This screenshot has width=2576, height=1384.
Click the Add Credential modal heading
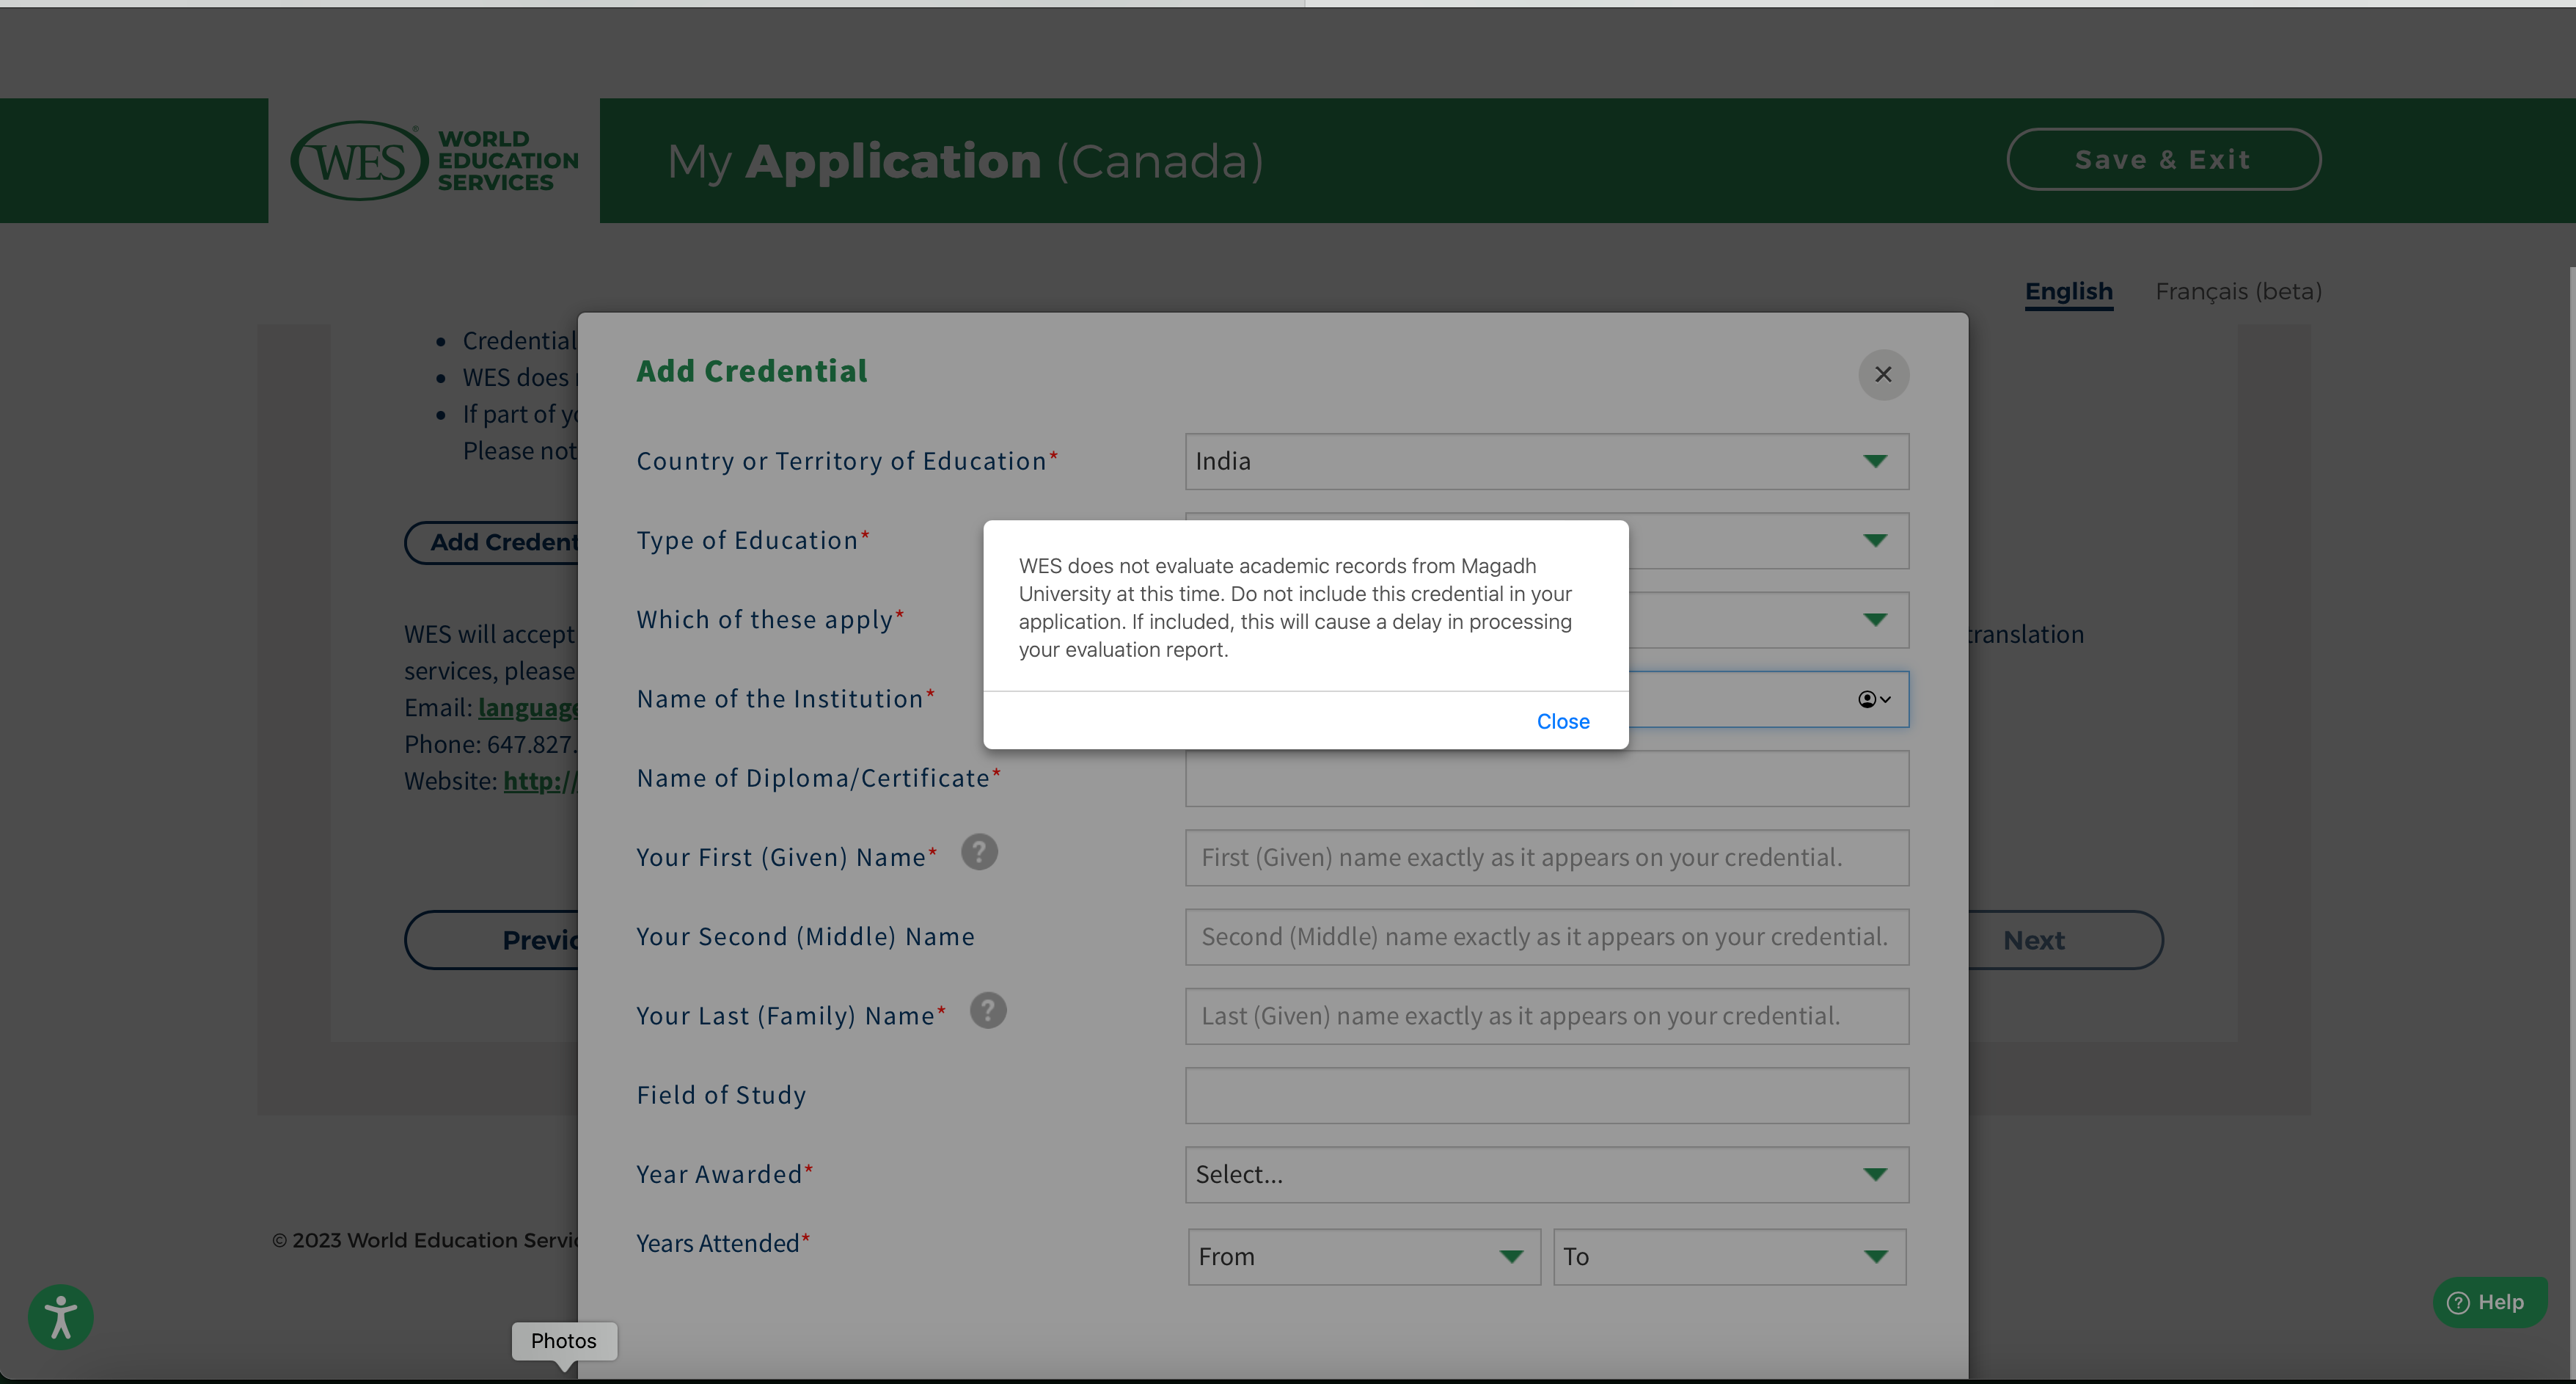click(752, 371)
